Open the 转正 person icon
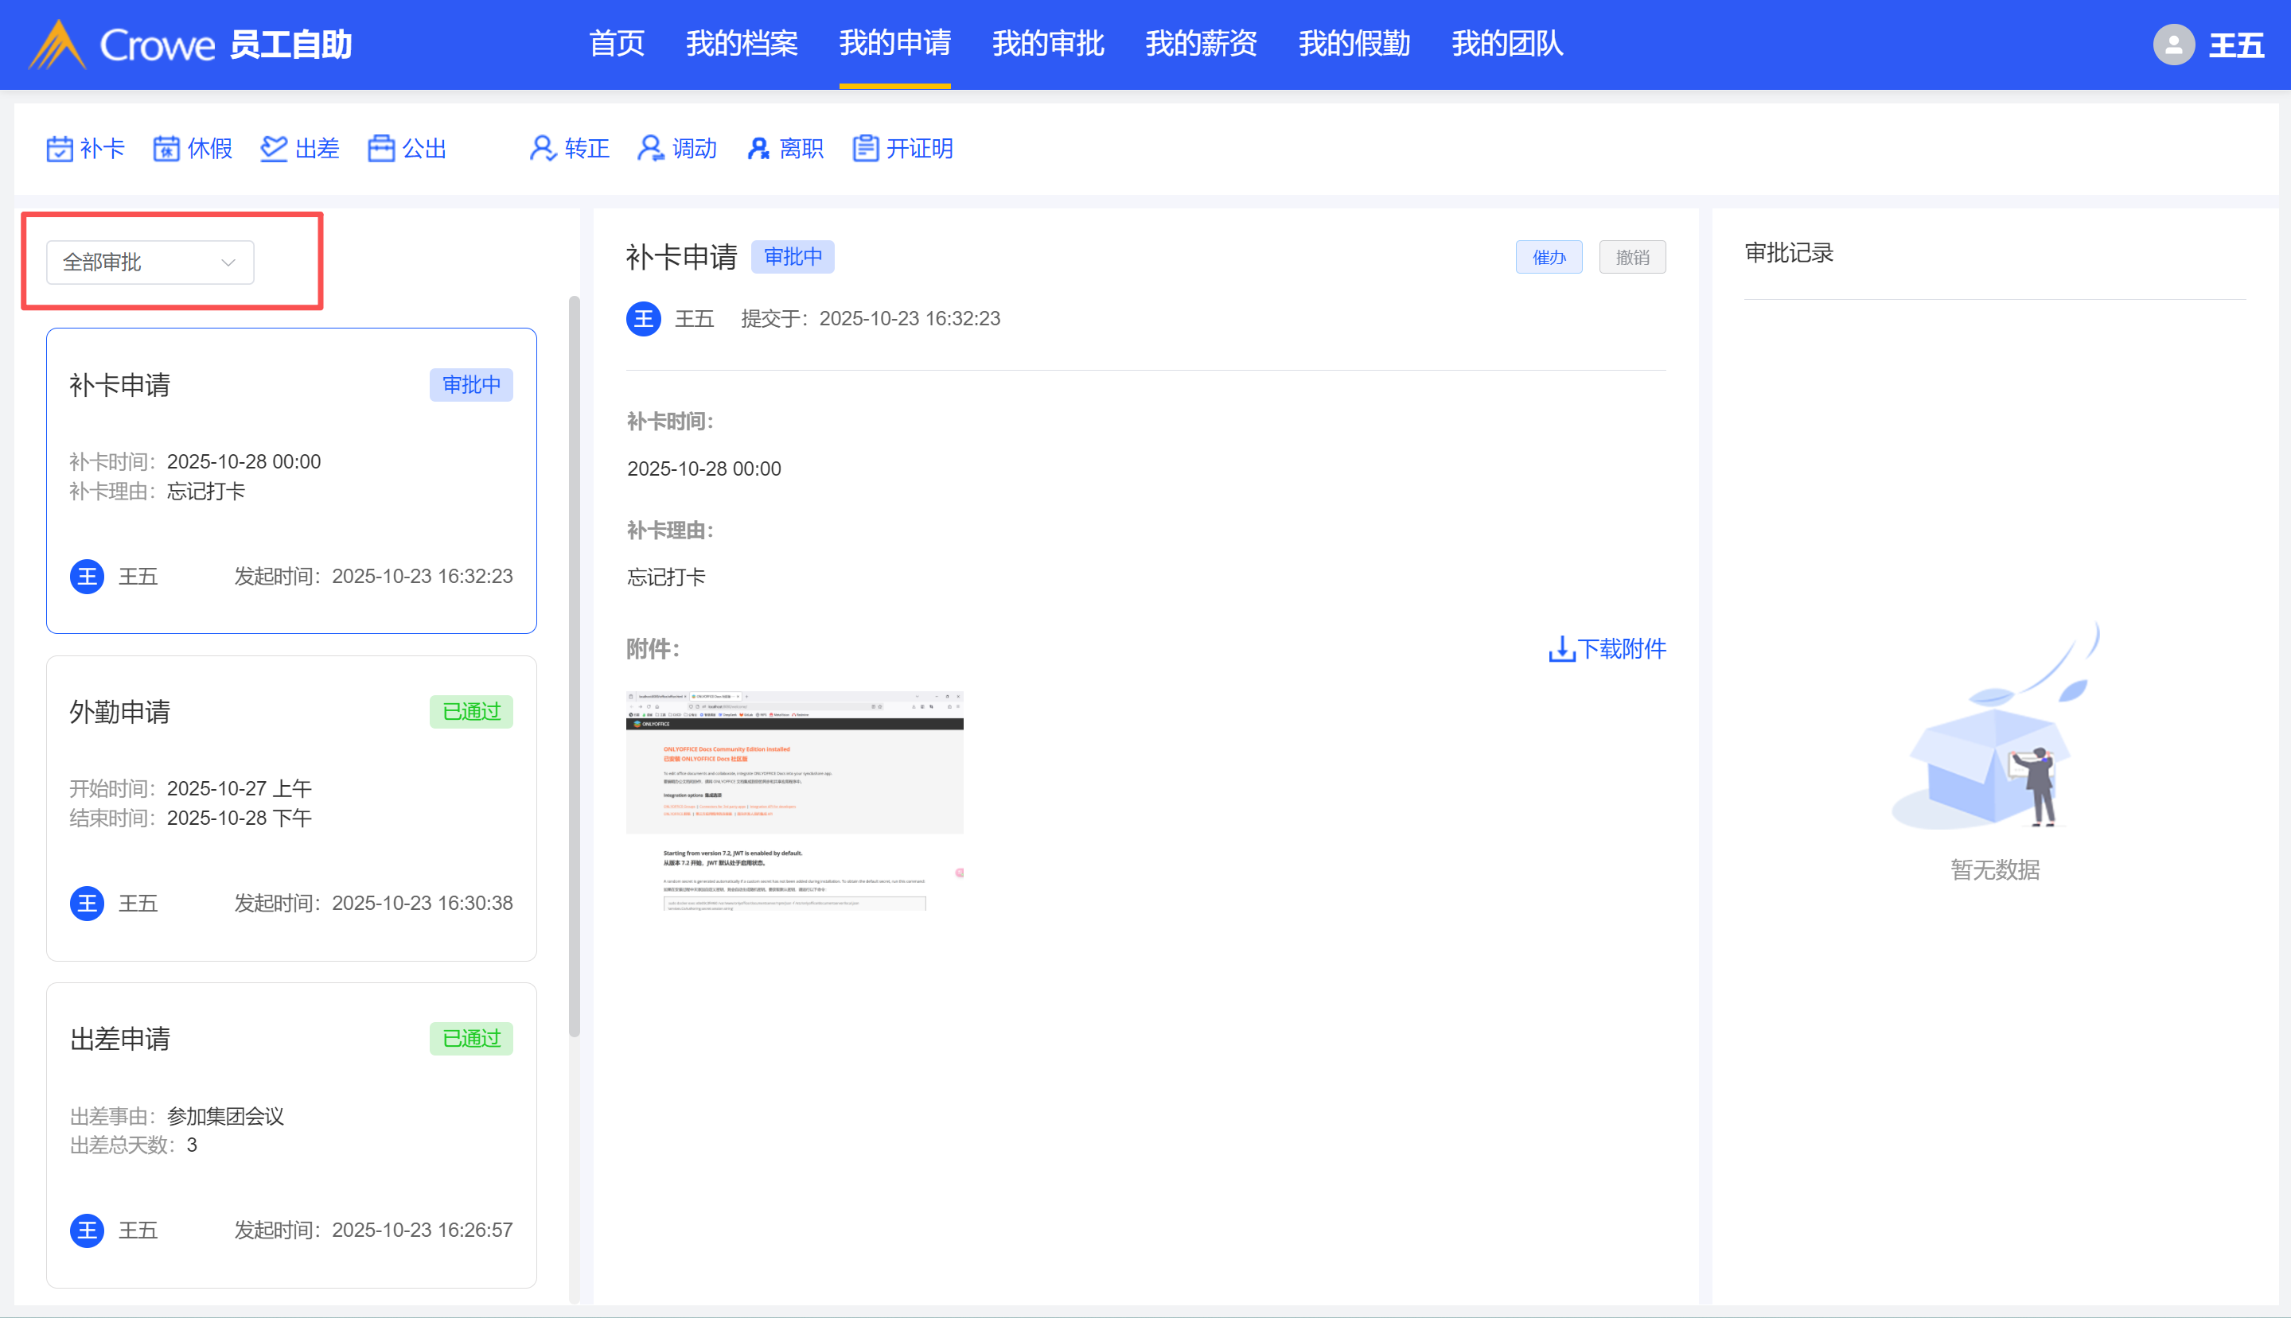This screenshot has height=1318, width=2291. pyautogui.click(x=543, y=149)
